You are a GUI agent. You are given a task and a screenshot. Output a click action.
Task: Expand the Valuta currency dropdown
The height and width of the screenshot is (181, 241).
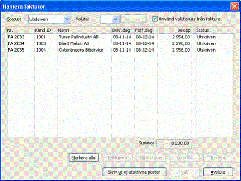click(x=116, y=19)
